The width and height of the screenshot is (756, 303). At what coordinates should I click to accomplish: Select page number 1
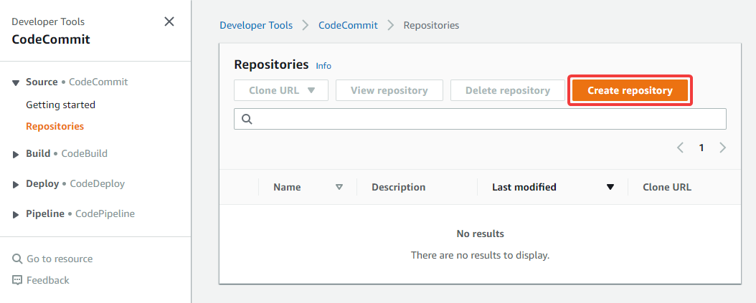coord(701,148)
